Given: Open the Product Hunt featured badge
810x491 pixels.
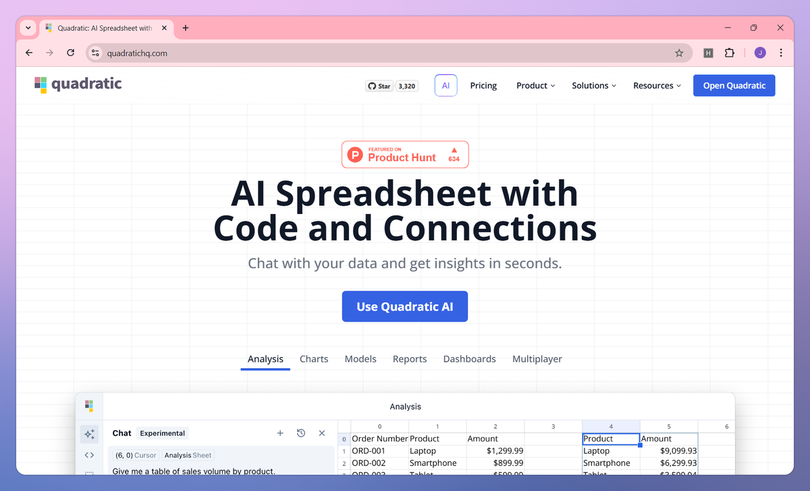Looking at the screenshot, I should tap(405, 155).
